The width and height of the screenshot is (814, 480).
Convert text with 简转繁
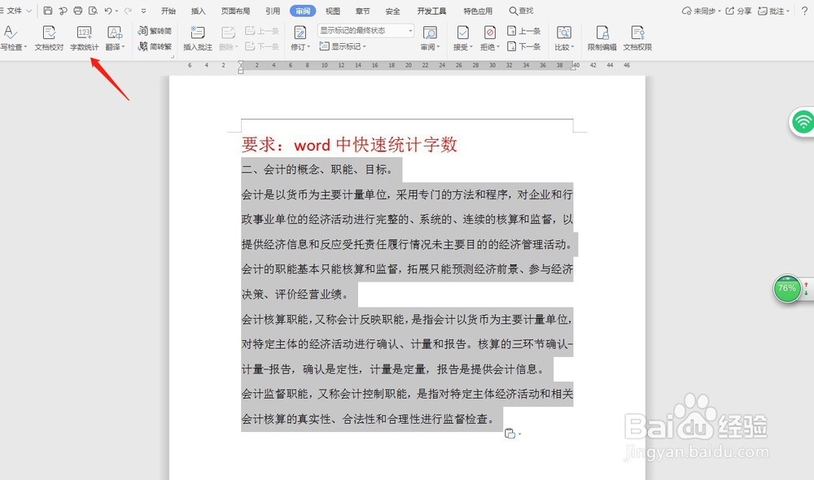click(x=155, y=46)
